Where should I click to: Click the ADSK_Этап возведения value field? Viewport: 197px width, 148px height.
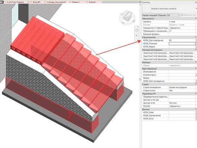[182, 81]
